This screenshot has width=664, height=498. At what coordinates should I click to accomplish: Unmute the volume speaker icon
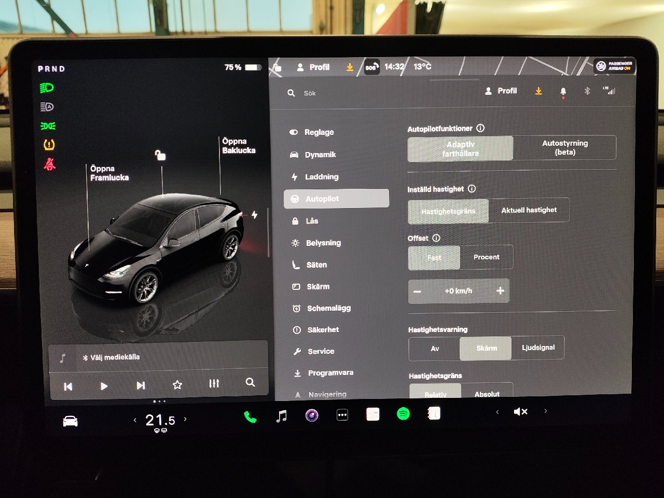tap(520, 412)
